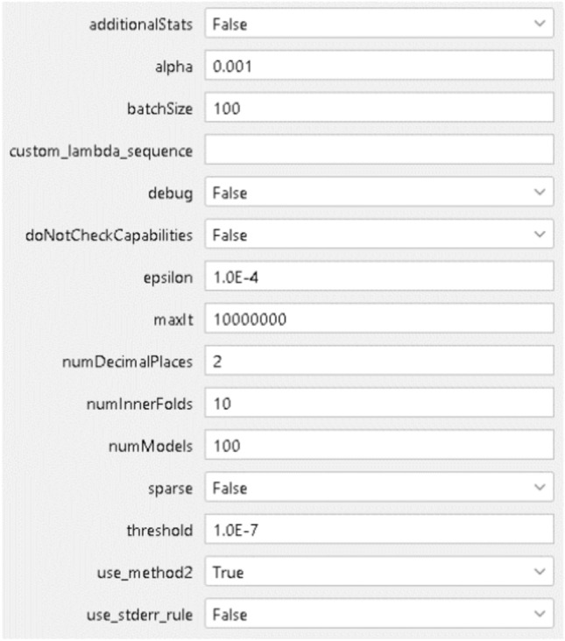The width and height of the screenshot is (565, 641).
Task: Click the batchSize input field
Action: point(378,109)
